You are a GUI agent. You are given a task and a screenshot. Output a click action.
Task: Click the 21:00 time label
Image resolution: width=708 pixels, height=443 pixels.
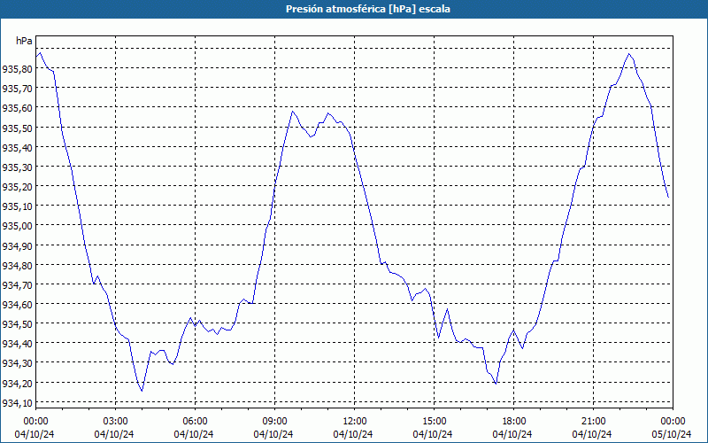coord(593,421)
